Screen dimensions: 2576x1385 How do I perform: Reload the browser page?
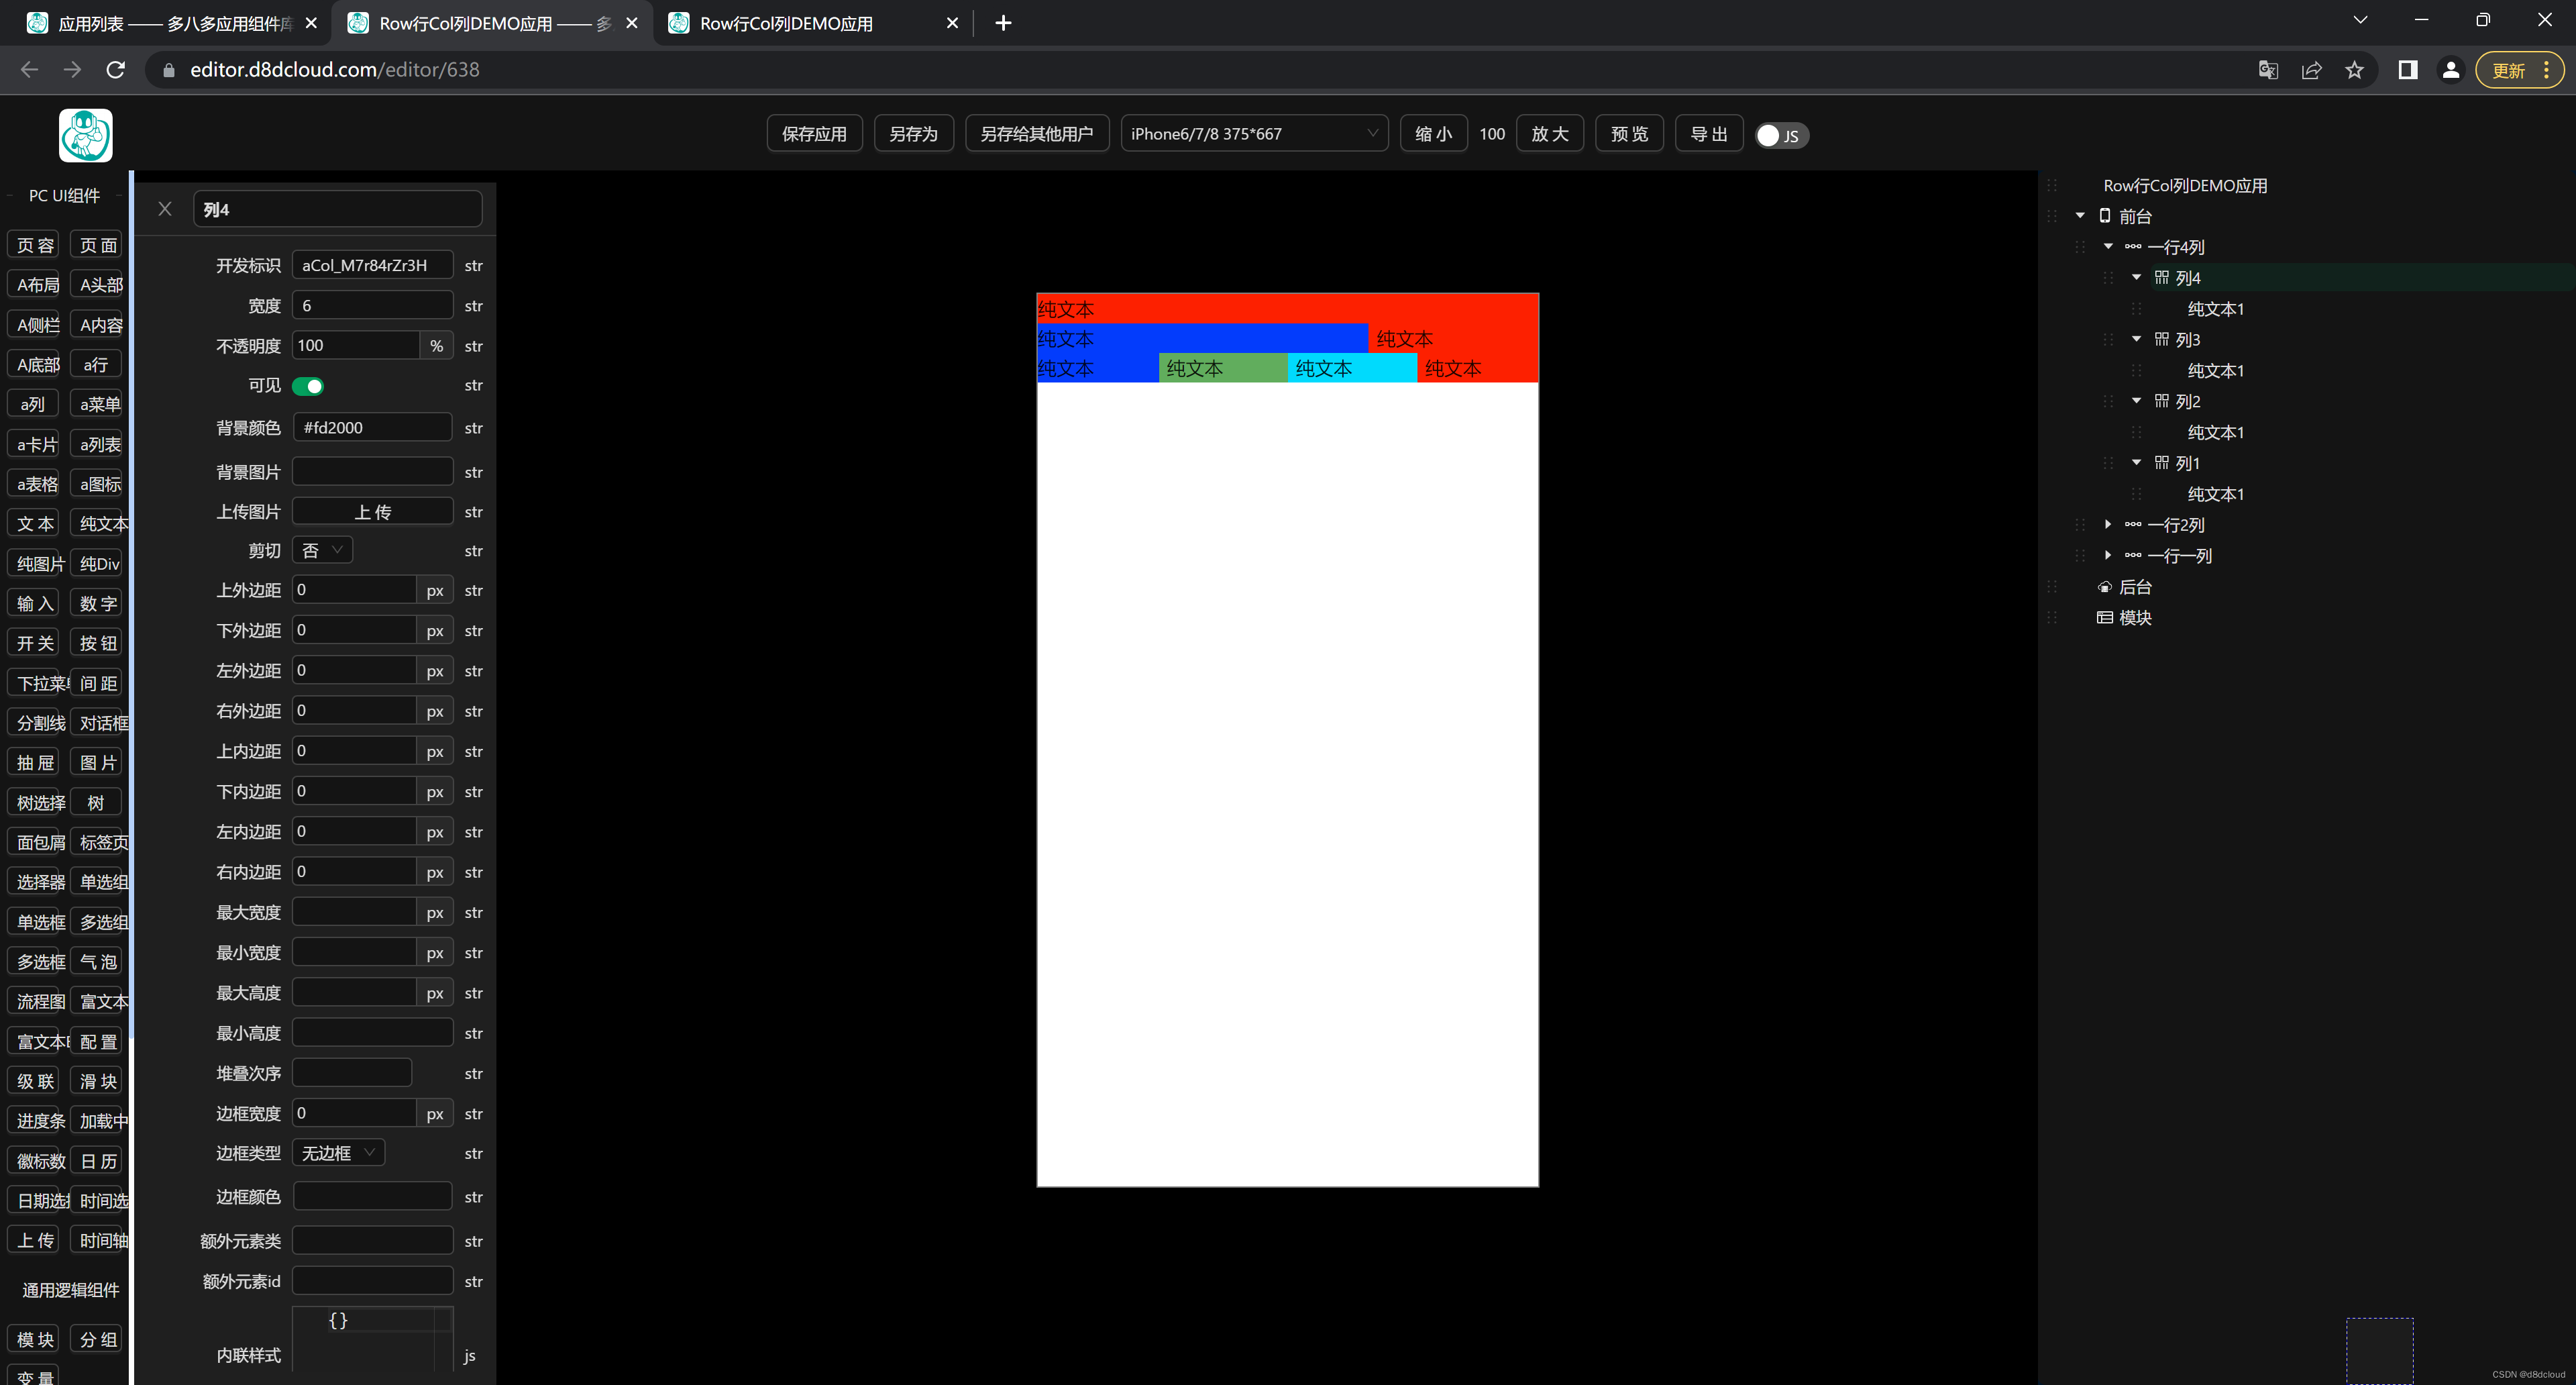click(116, 70)
